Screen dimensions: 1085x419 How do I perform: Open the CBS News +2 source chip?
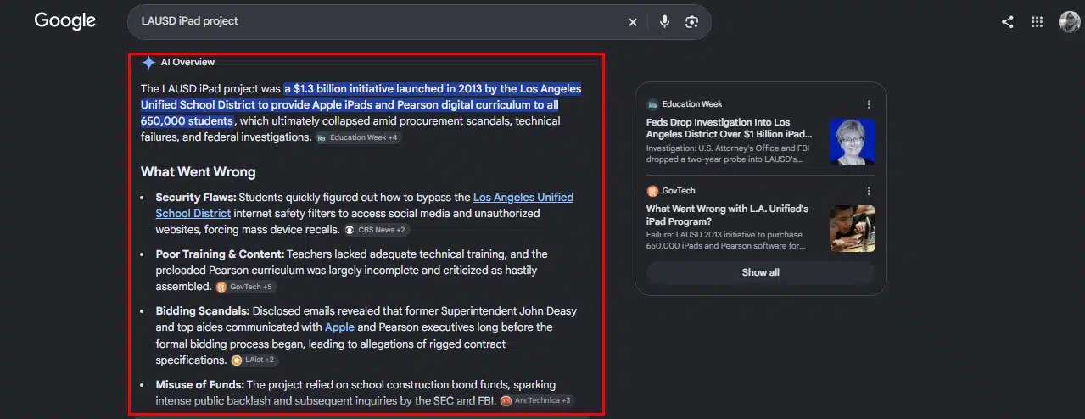[377, 230]
